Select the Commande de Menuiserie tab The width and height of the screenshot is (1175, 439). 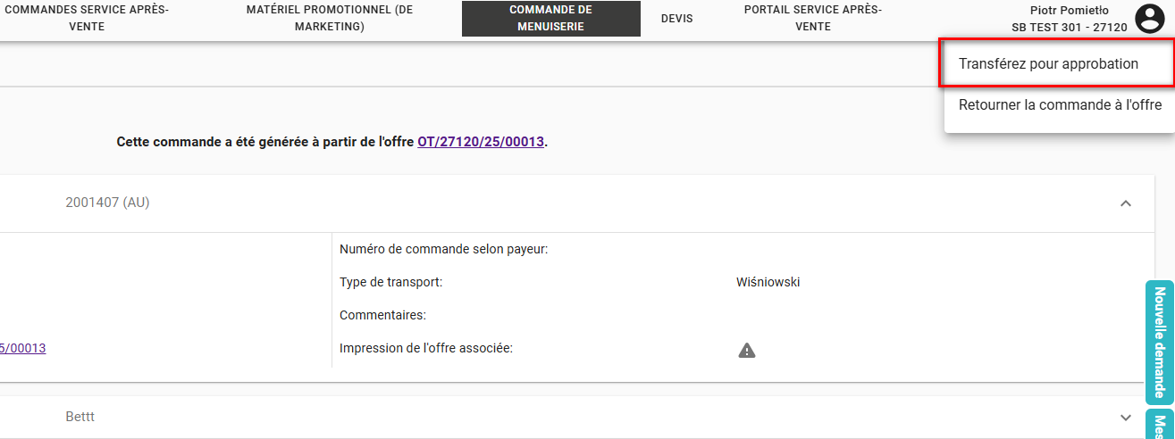click(550, 19)
